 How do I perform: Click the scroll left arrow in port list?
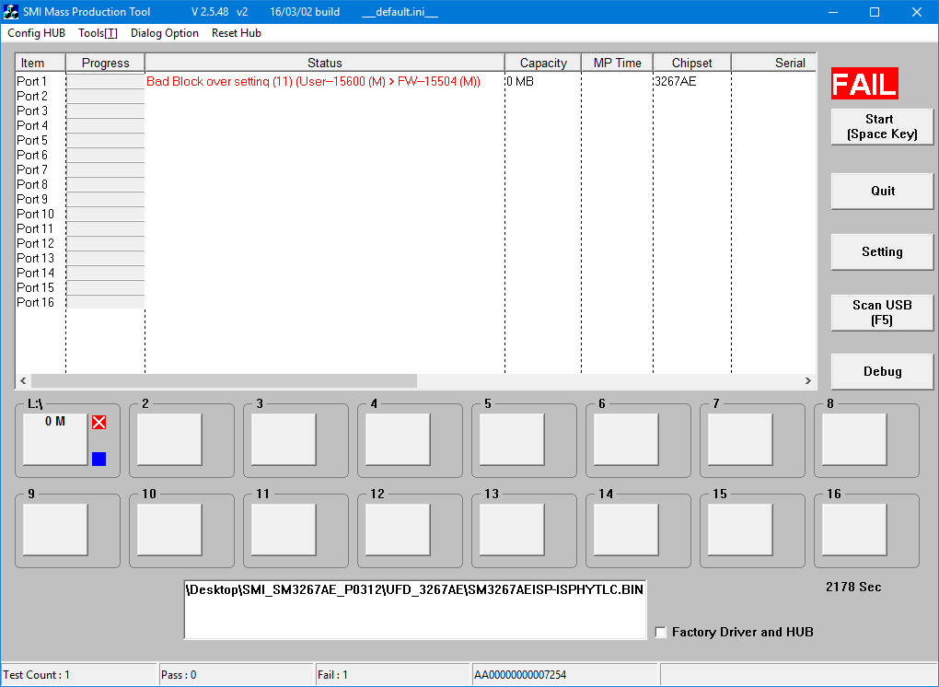pos(23,381)
